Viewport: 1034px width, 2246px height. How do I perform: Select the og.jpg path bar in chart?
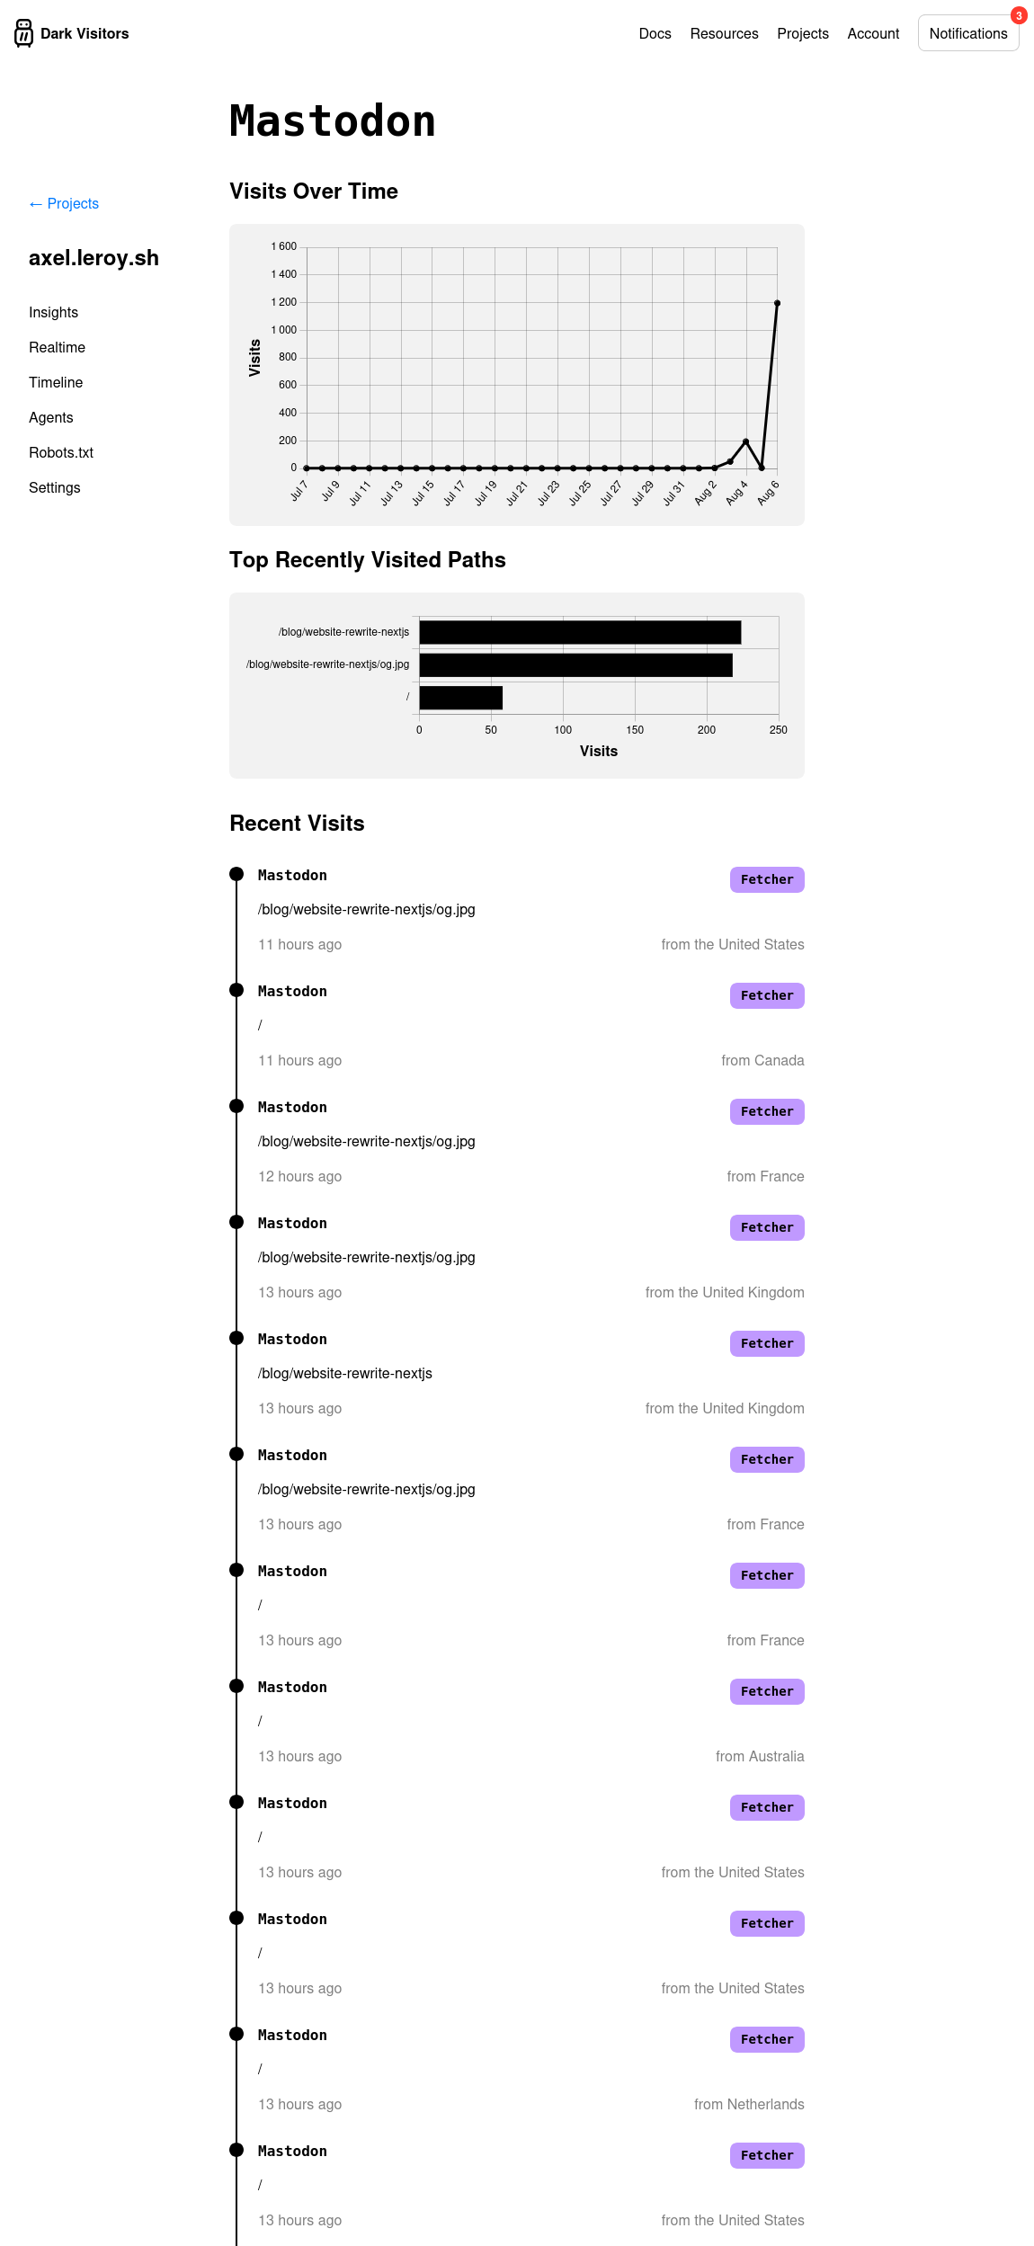(x=575, y=665)
